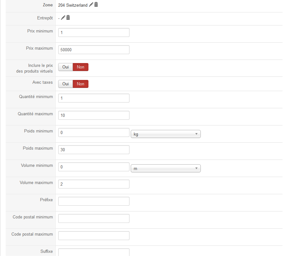Click the edit pencil icon for Zone
The width and height of the screenshot is (286, 256).
click(x=91, y=5)
